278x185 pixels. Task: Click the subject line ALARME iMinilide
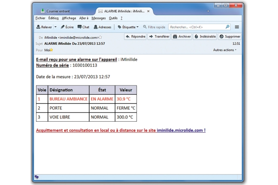click(x=75, y=43)
